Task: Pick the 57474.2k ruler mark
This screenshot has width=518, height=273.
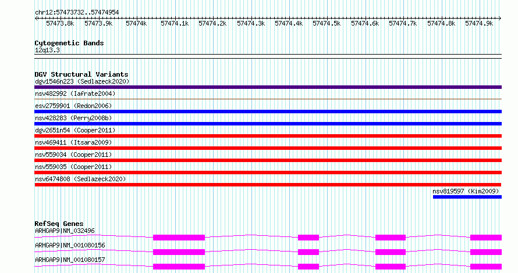Action: tap(213, 24)
